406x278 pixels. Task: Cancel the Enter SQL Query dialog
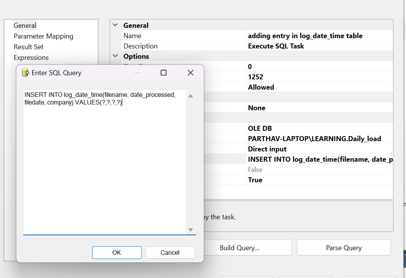(170, 252)
